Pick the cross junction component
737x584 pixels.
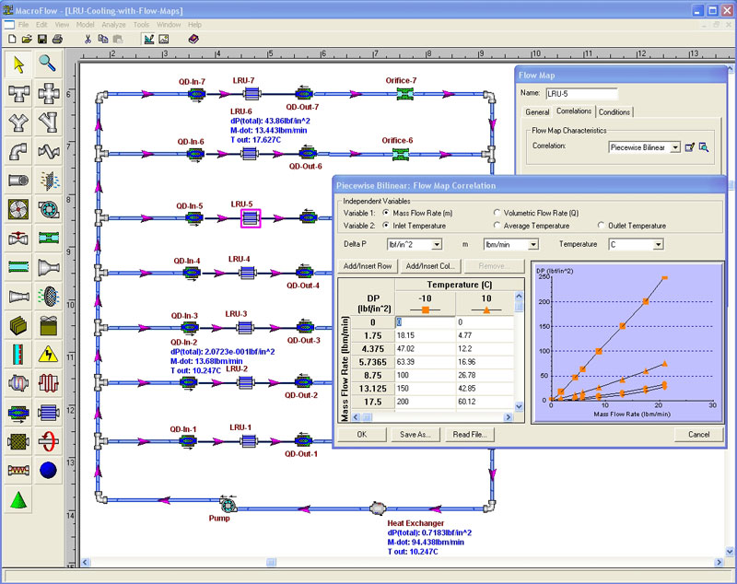48,94
